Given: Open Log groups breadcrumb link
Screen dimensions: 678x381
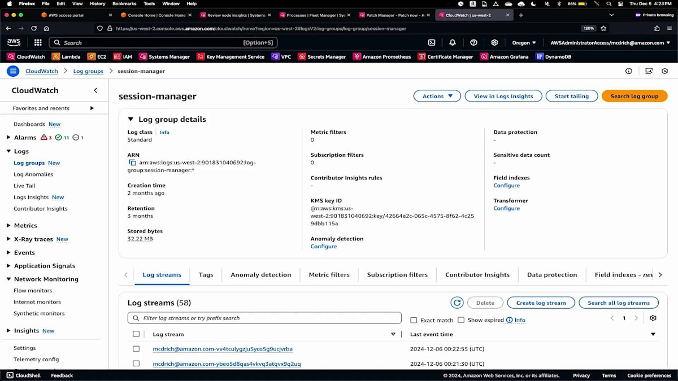Looking at the screenshot, I should (x=88, y=71).
